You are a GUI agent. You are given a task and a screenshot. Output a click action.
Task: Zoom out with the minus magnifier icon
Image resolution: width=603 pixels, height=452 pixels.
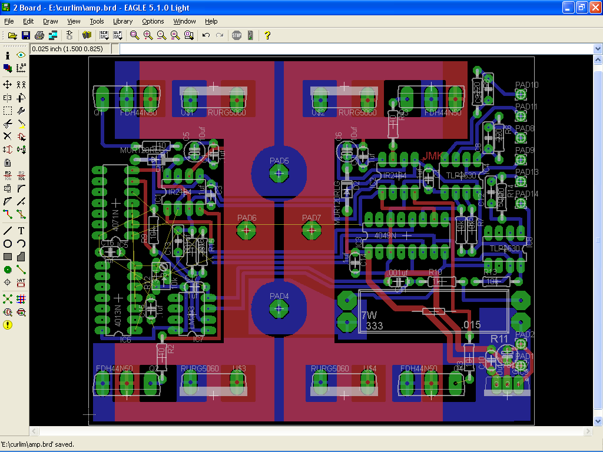pos(161,35)
